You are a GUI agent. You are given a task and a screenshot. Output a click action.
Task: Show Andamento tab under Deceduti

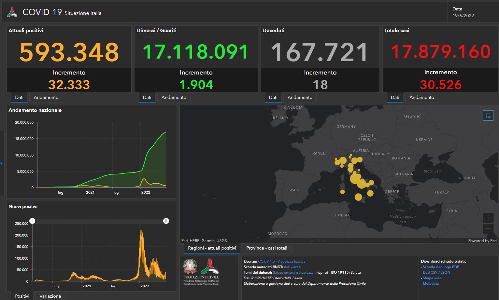pyautogui.click(x=300, y=97)
